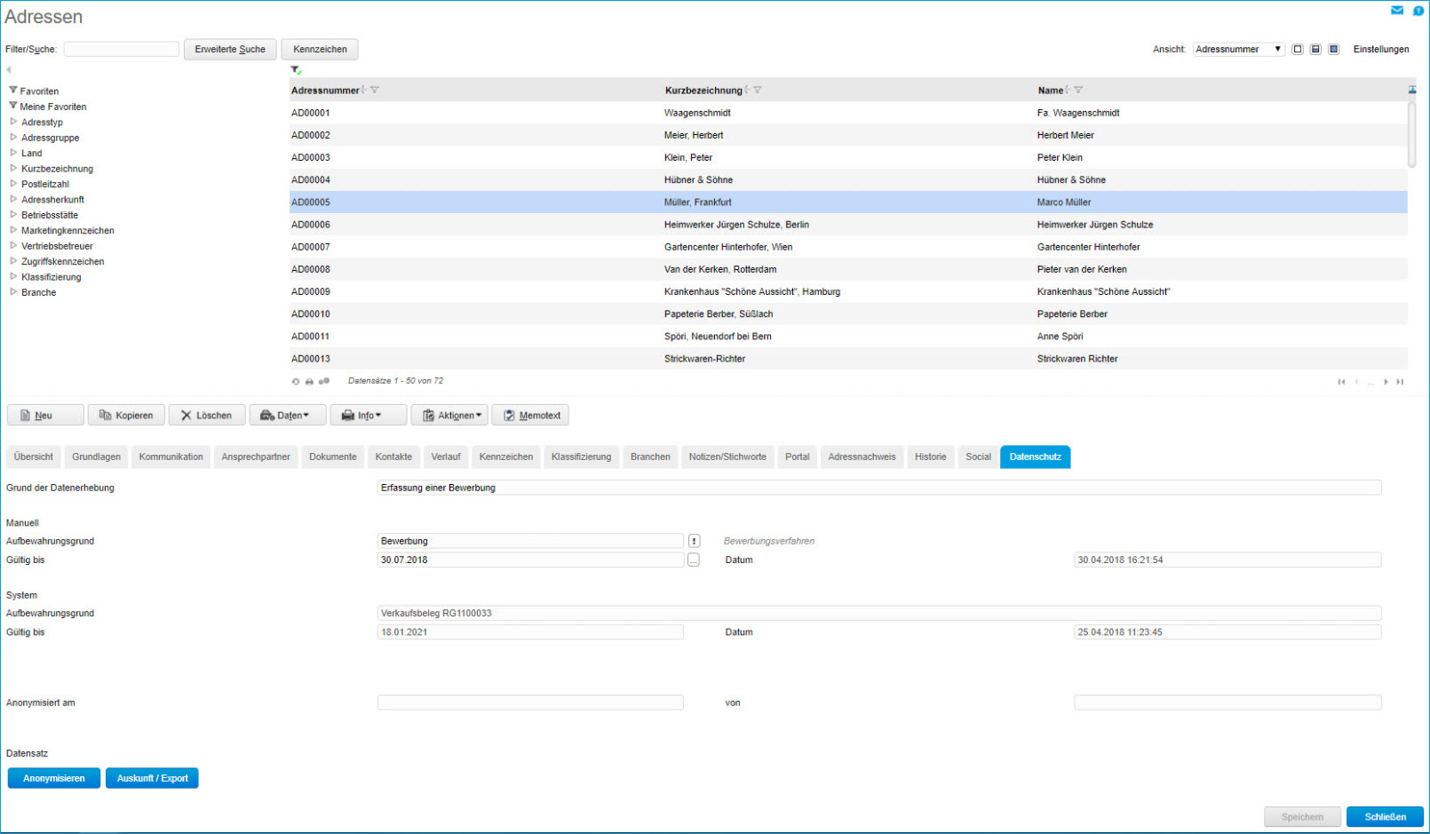Open the email envelope icon at top right

pos(1396,10)
